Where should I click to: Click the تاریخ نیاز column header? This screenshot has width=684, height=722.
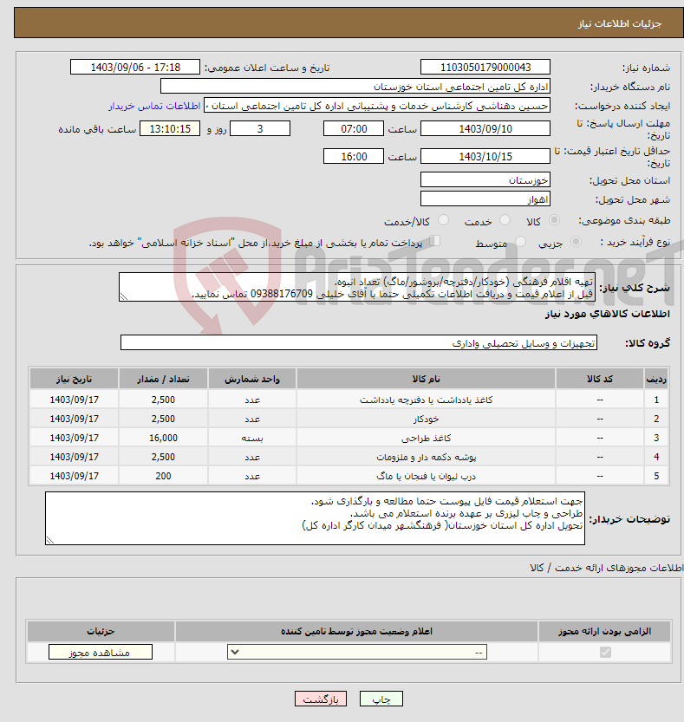coord(75,379)
